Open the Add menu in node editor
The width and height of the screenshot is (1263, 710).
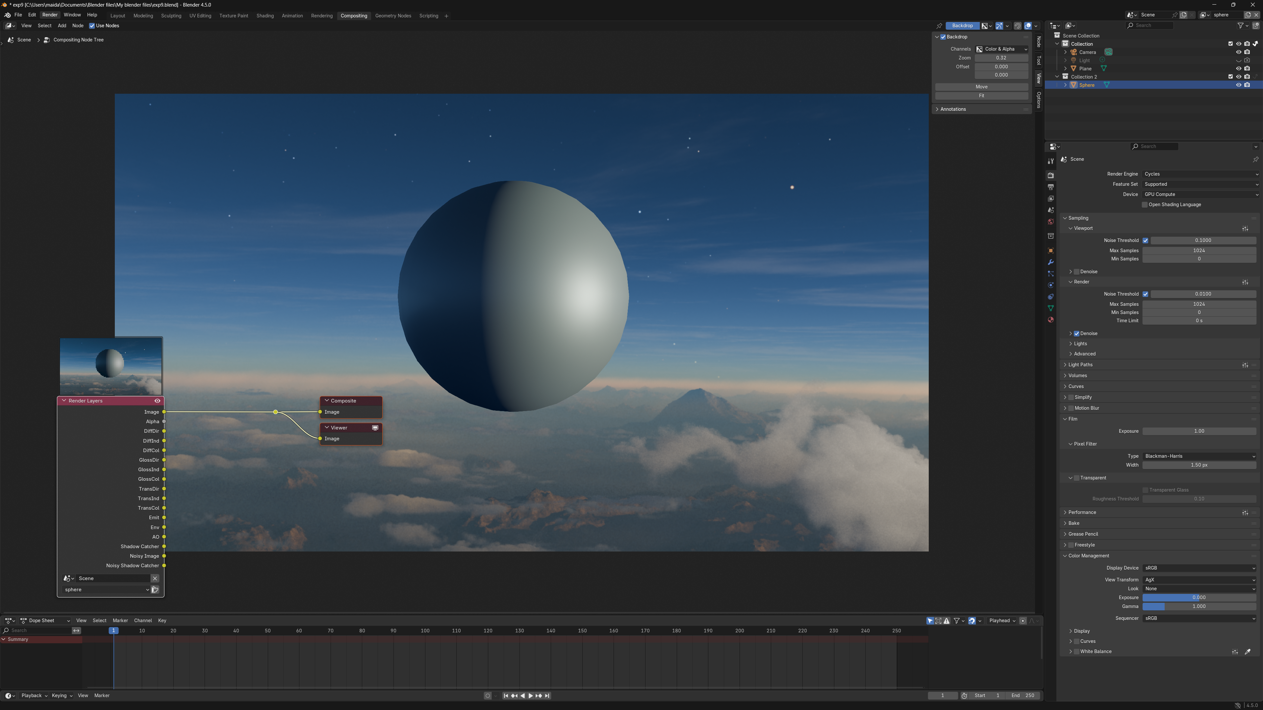pos(62,26)
